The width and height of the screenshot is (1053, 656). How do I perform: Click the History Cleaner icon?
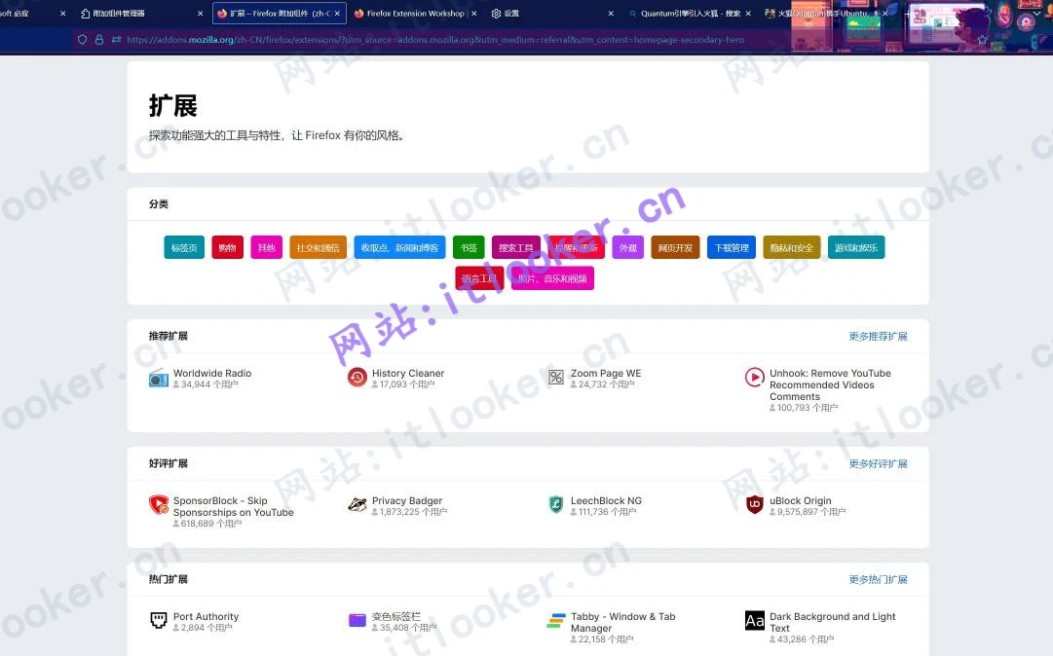[x=357, y=378]
